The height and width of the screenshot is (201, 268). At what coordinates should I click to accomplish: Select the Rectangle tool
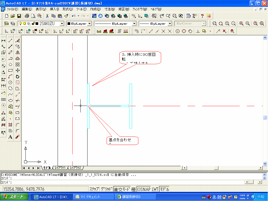tap(10, 70)
